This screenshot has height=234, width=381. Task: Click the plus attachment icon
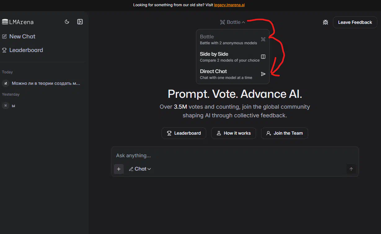119,169
